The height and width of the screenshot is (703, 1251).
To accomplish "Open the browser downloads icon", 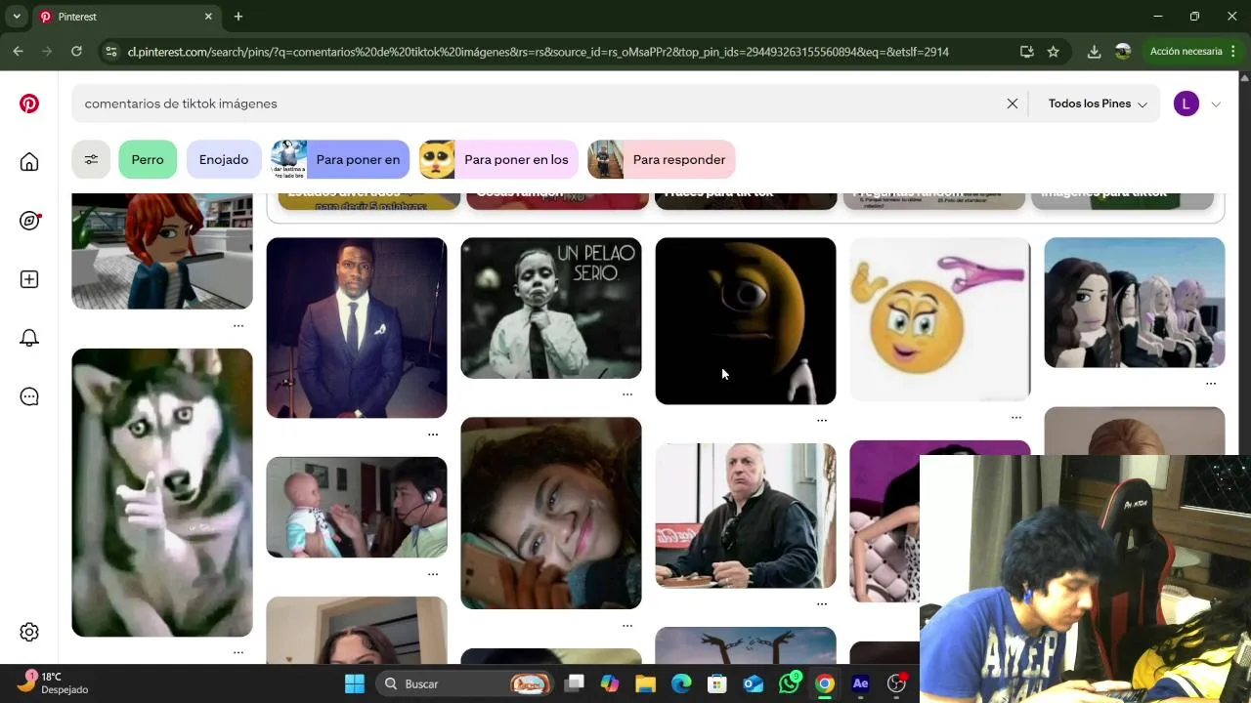I will [1094, 52].
